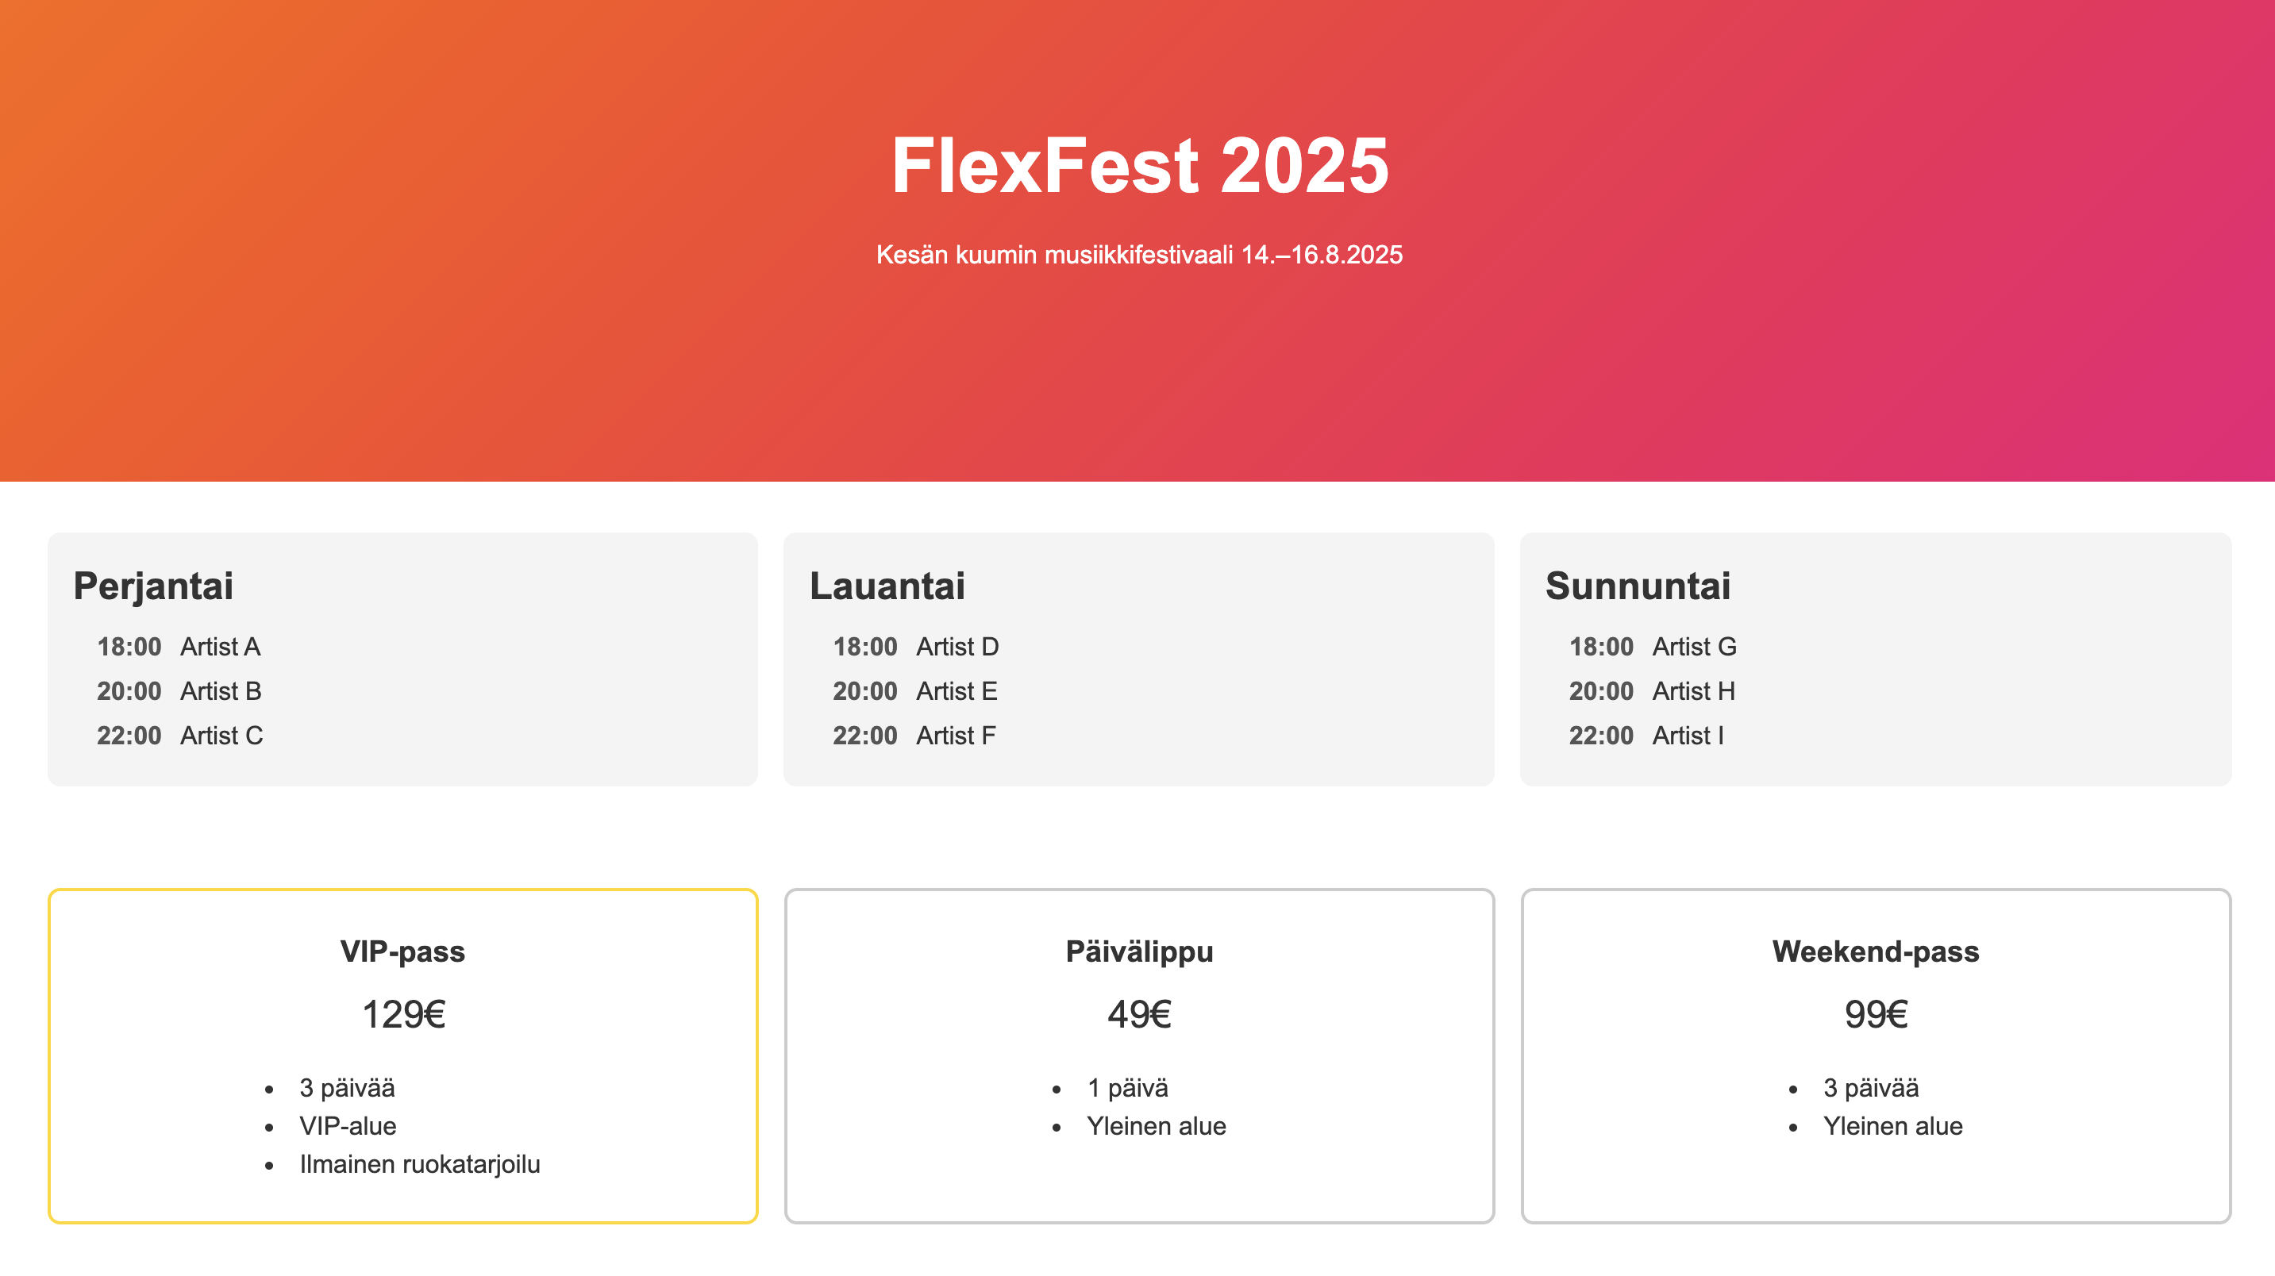The width and height of the screenshot is (2275, 1276).
Task: Click Artist E at 20:00
Action: click(x=957, y=690)
